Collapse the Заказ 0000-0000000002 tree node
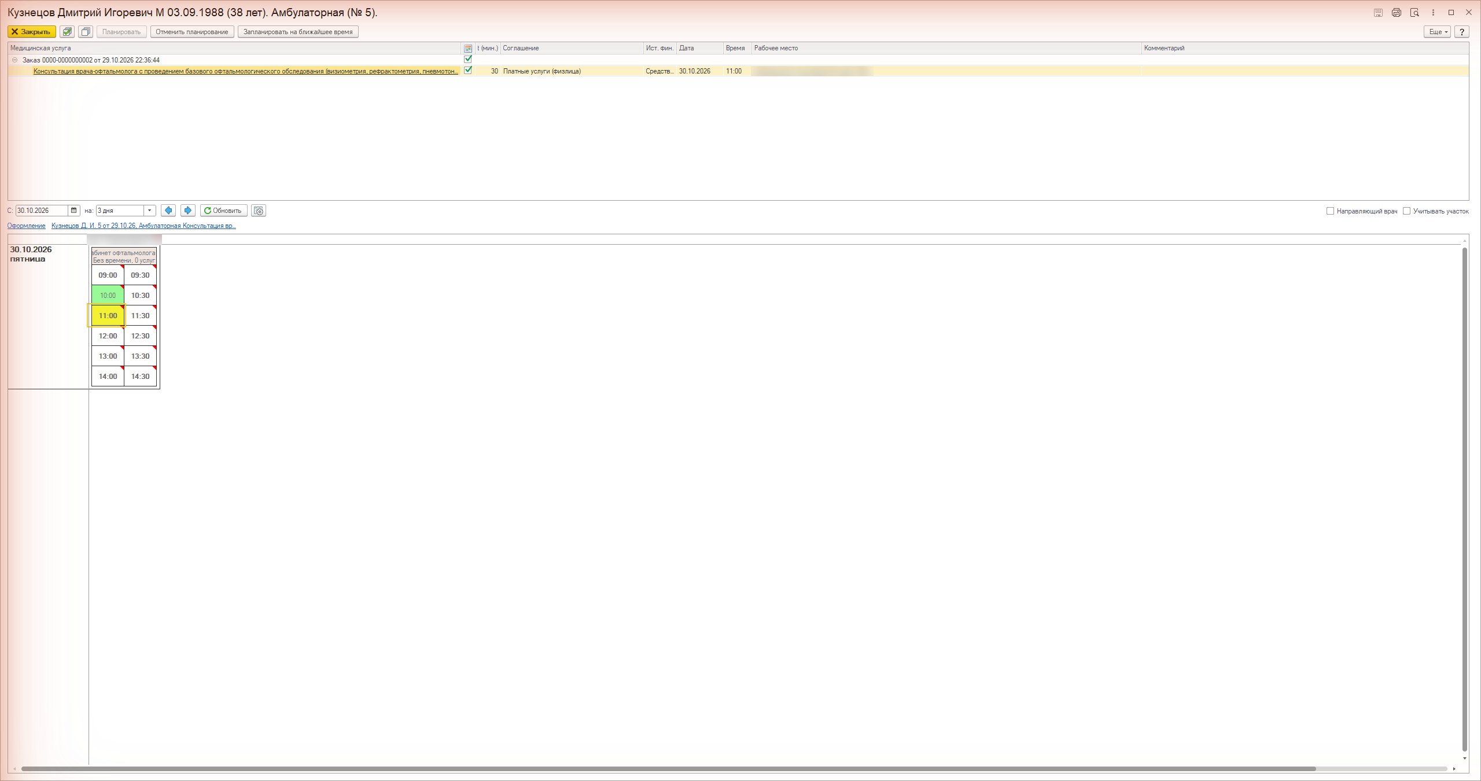Image resolution: width=1481 pixels, height=781 pixels. (15, 60)
